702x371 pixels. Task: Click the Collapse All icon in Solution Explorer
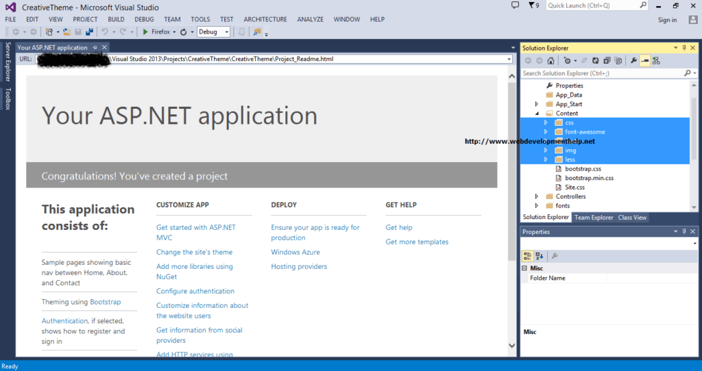click(x=607, y=61)
